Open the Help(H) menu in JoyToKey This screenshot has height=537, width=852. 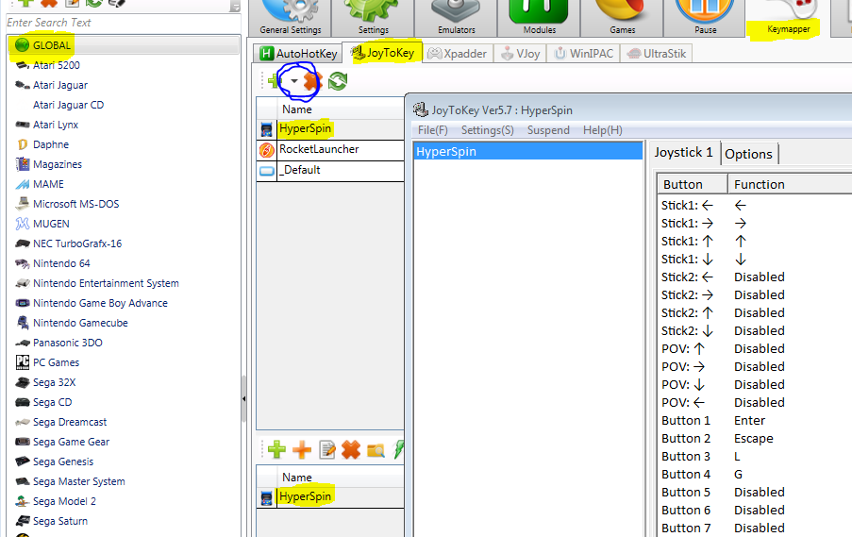tap(603, 130)
